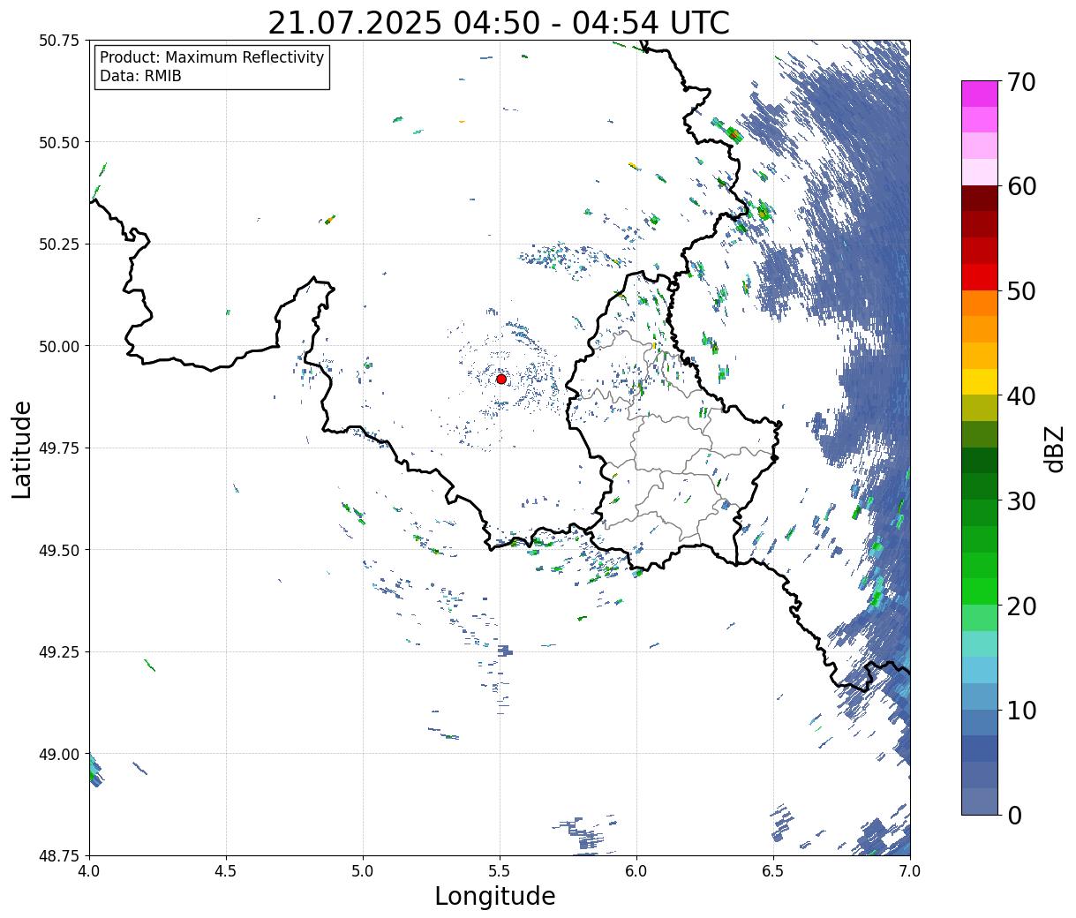This screenshot has width=1076, height=918.
Task: Click the colorbar tick label 70
Action: (1020, 82)
